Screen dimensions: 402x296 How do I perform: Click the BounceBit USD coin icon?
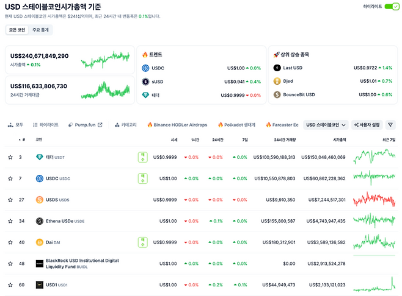[277, 94]
